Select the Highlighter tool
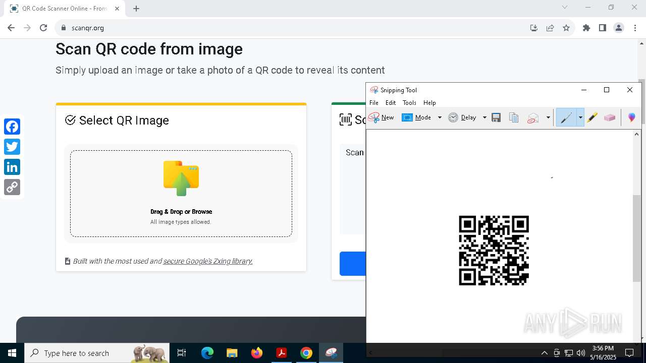 (x=592, y=117)
